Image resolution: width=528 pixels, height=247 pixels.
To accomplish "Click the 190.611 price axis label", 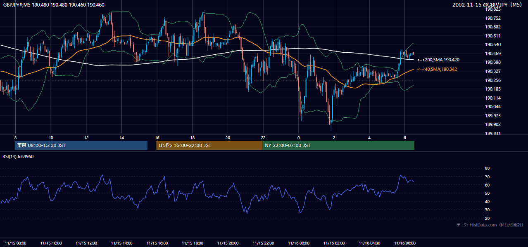I will [x=492, y=36].
